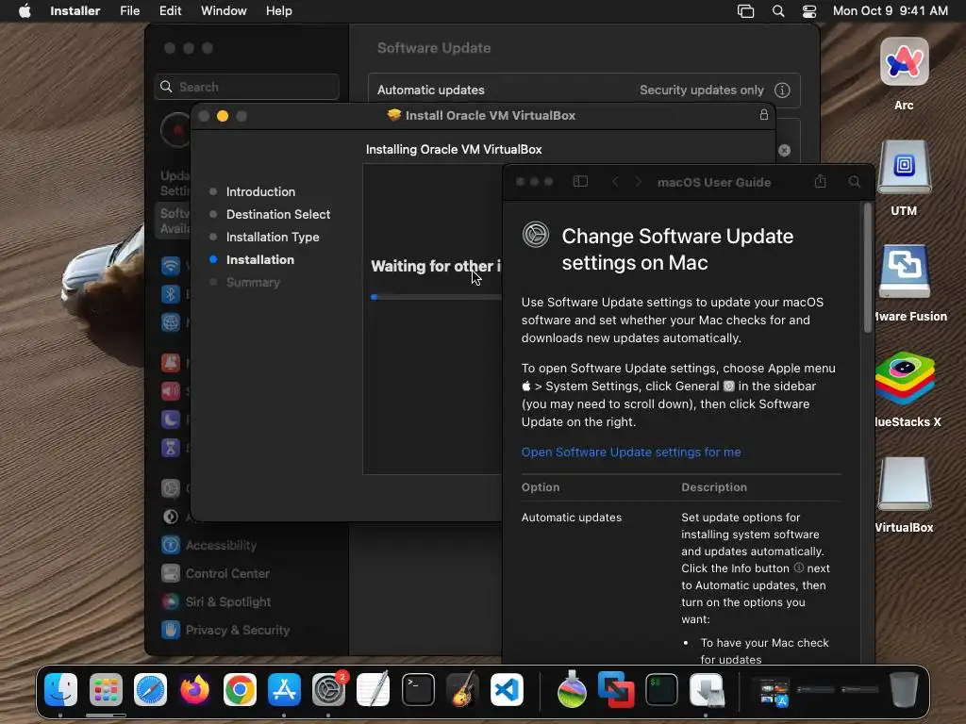Open Siri & Spotlight settings
The height and width of the screenshot is (724, 966).
point(228,601)
